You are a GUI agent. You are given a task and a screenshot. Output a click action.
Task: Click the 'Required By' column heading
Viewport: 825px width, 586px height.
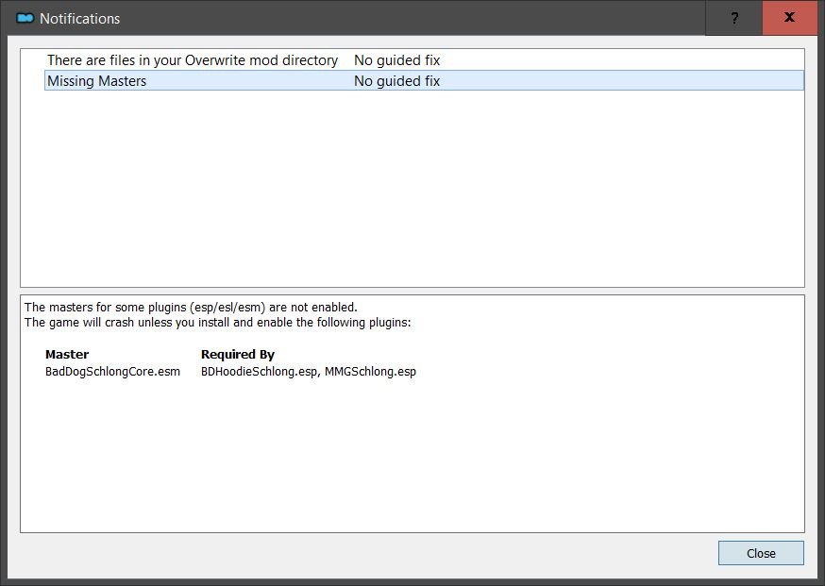click(x=238, y=354)
